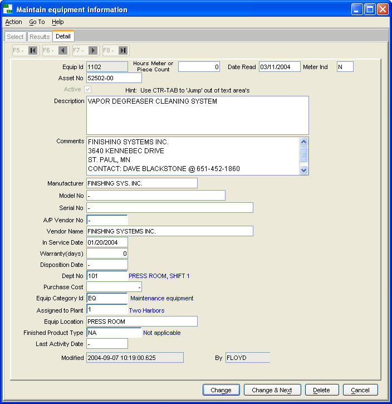Image resolution: width=392 pixels, height=404 pixels.
Task: Click the Dept No field
Action: [107, 276]
